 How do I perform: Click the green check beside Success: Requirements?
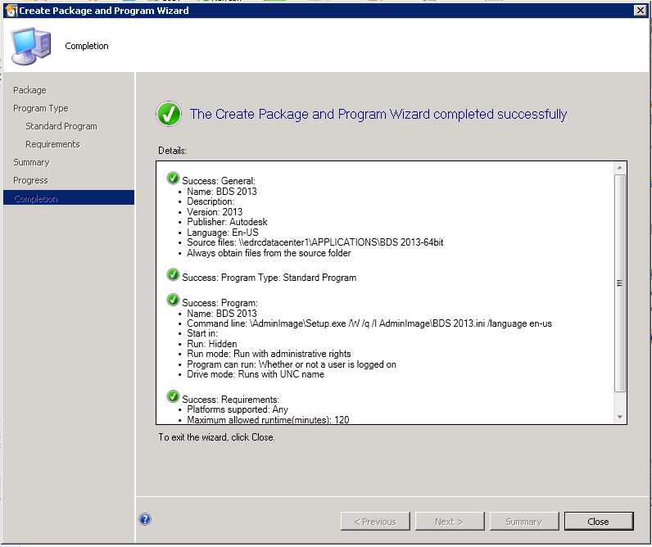point(173,396)
